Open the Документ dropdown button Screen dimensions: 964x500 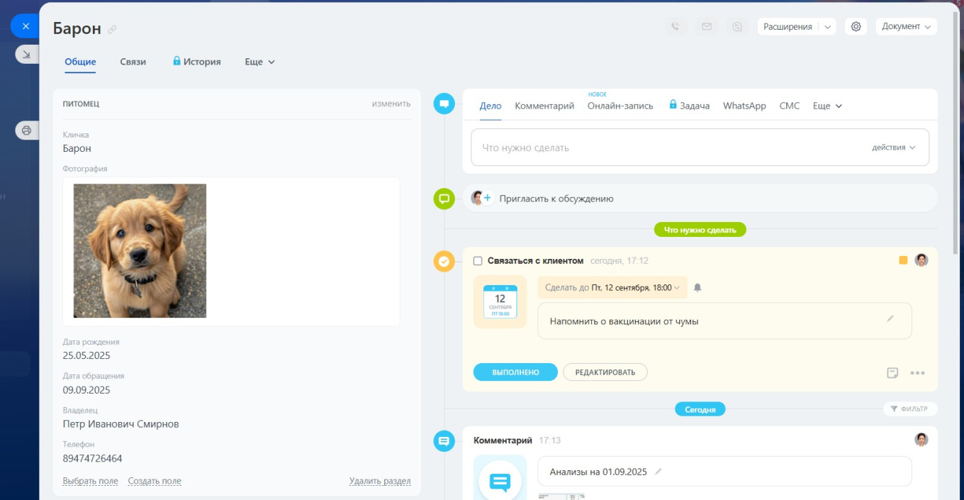pyautogui.click(x=907, y=26)
